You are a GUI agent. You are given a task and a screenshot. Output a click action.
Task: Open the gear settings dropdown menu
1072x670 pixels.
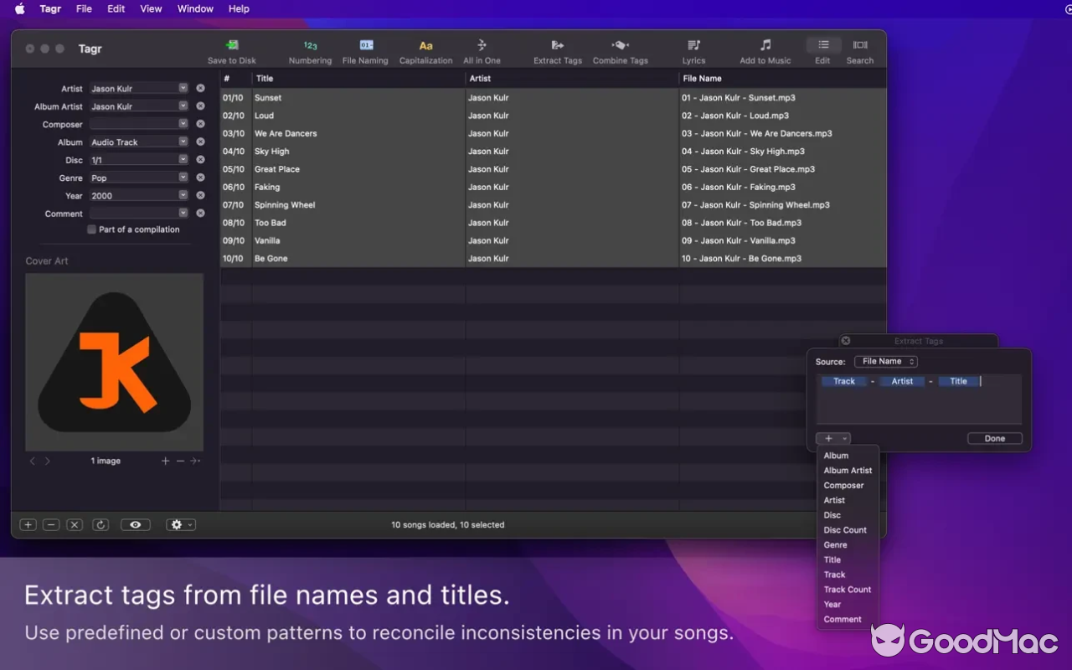(x=180, y=525)
